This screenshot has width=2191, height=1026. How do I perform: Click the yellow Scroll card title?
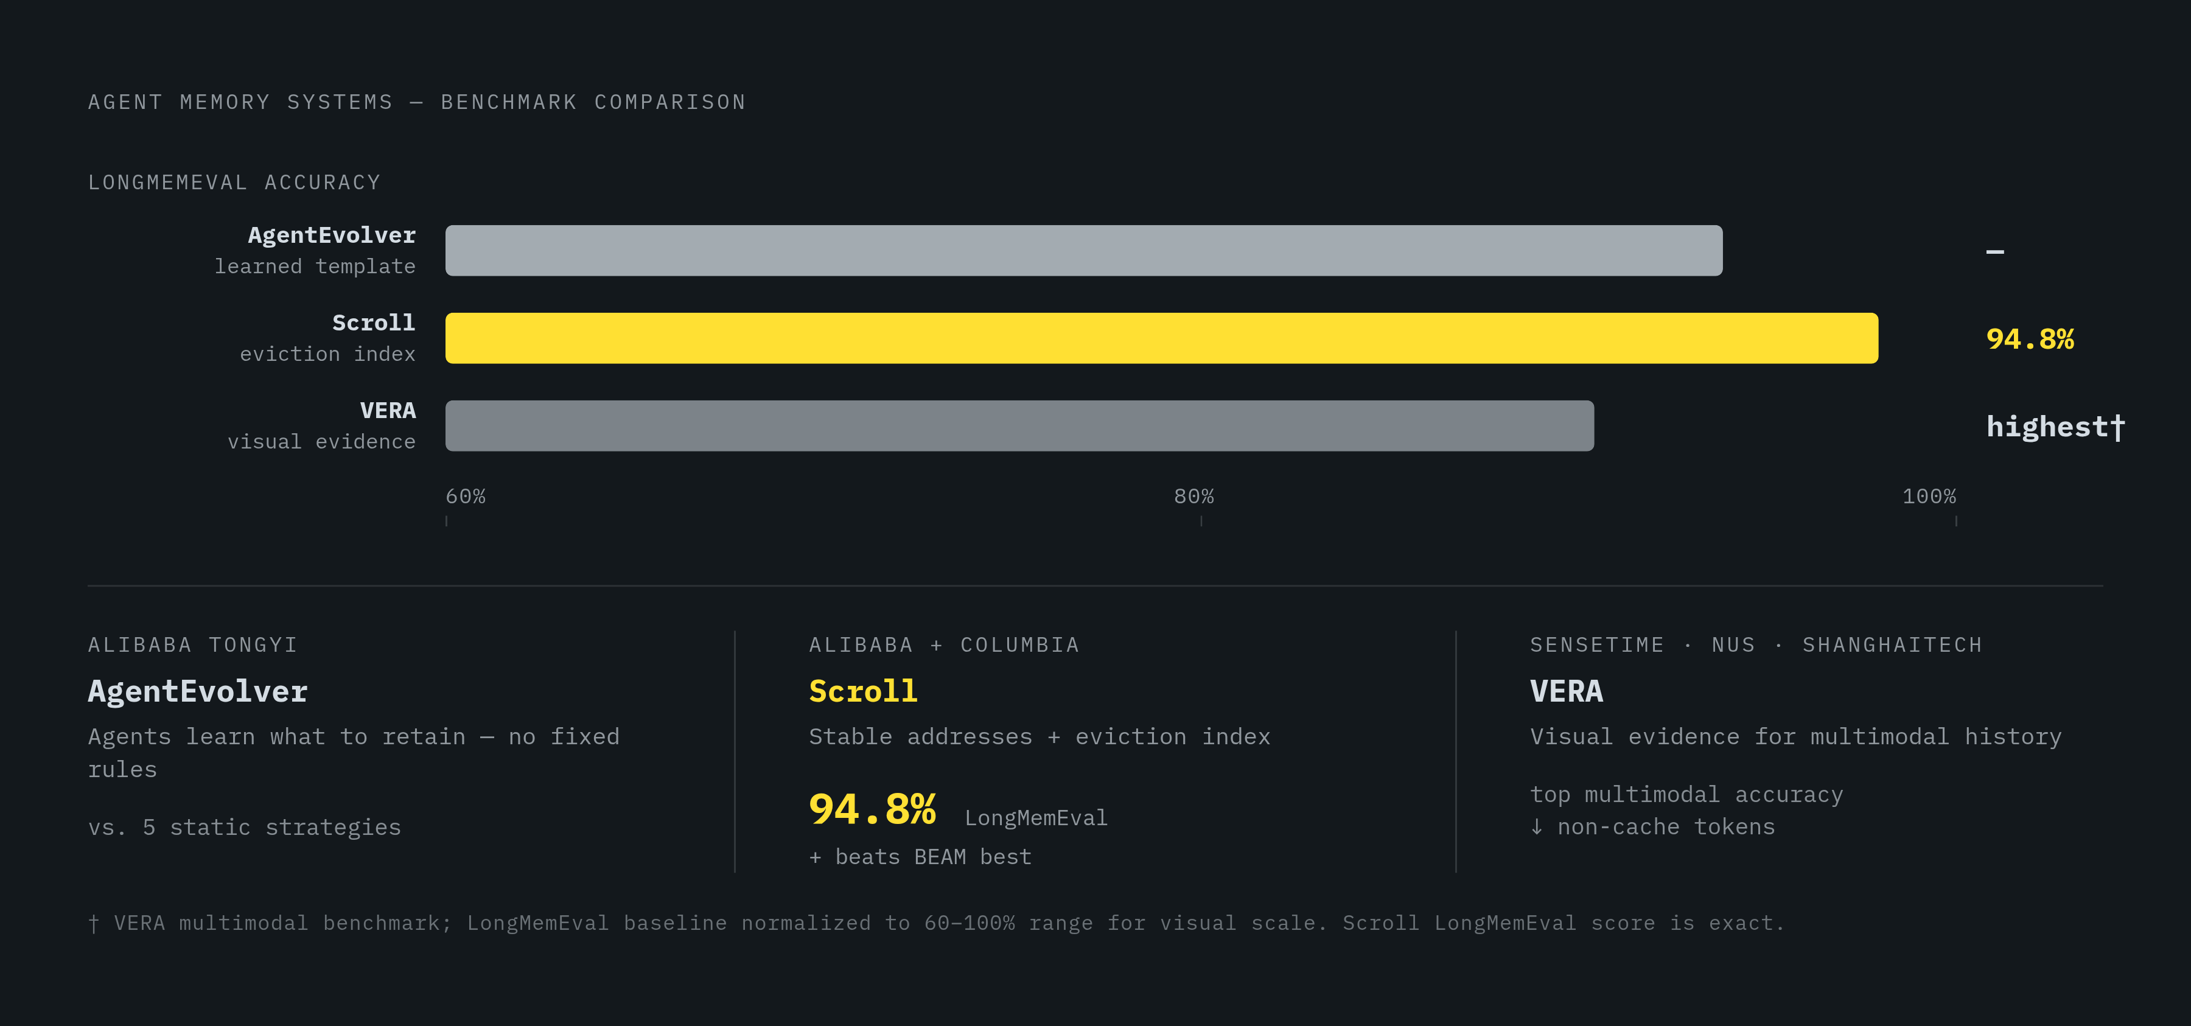863,691
